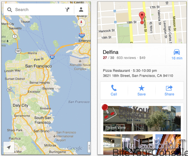Viewport: 188px width, 156px height.
Task: Open directions with the route arrow icon
Action: tap(67, 10)
